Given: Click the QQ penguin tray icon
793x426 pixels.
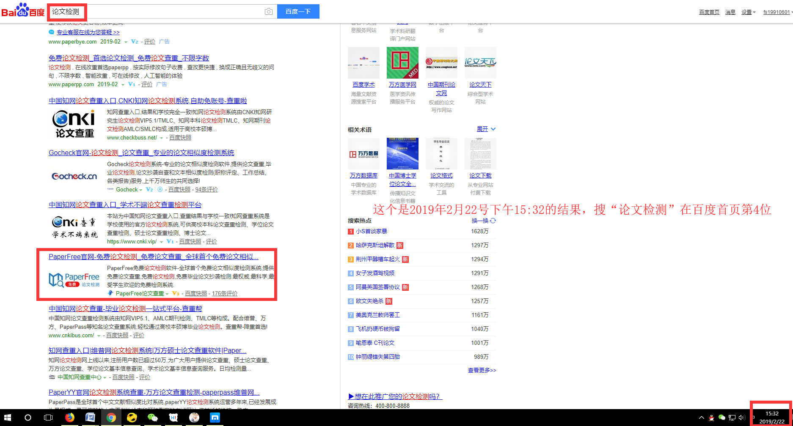Looking at the screenshot, I should pos(712,418).
